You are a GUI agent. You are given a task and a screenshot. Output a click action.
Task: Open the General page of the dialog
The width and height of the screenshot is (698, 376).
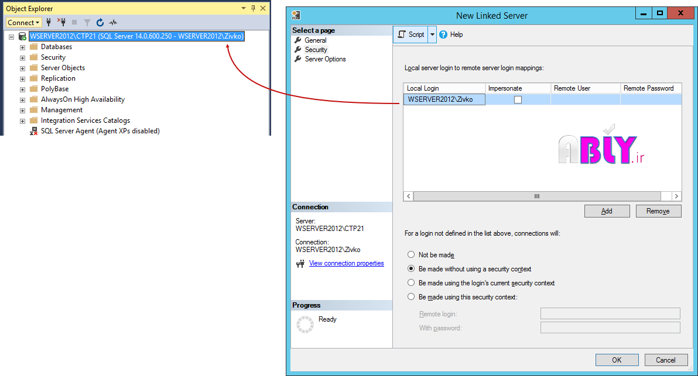pyautogui.click(x=315, y=40)
